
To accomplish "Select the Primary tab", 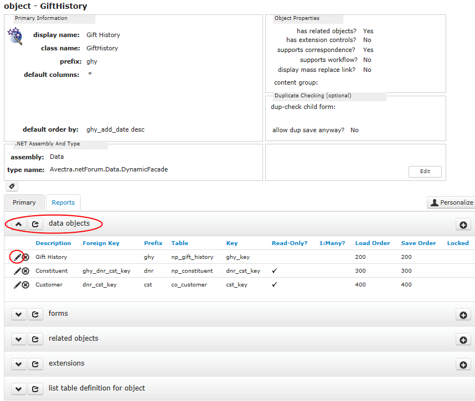I will click(24, 202).
